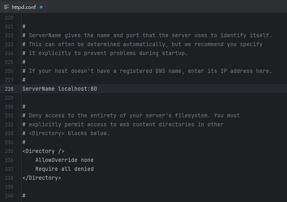This screenshot has height=202, width=287.
Task: Click the '<Directory />' opening tag line
Action: pos(43,151)
